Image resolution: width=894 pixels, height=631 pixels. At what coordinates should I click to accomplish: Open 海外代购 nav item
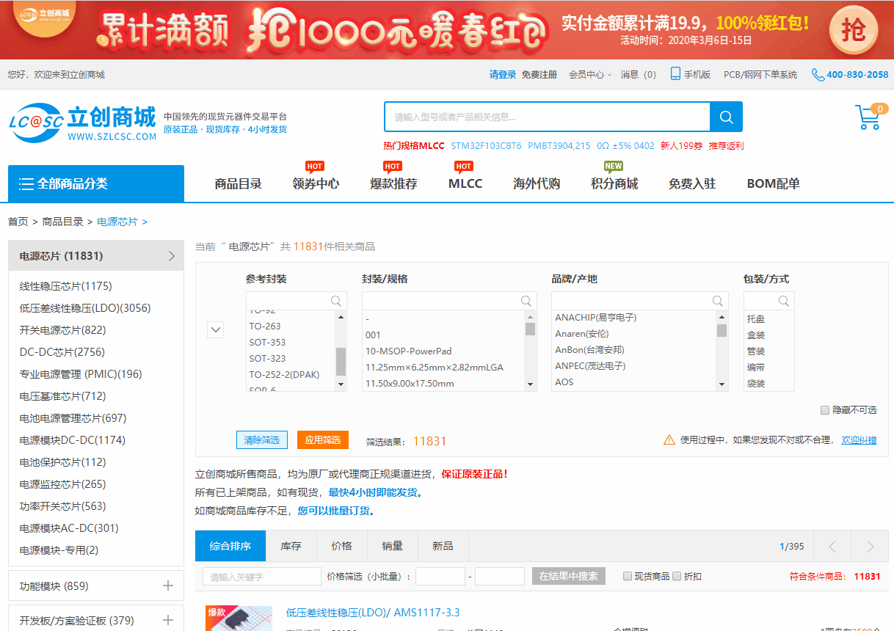pos(537,183)
